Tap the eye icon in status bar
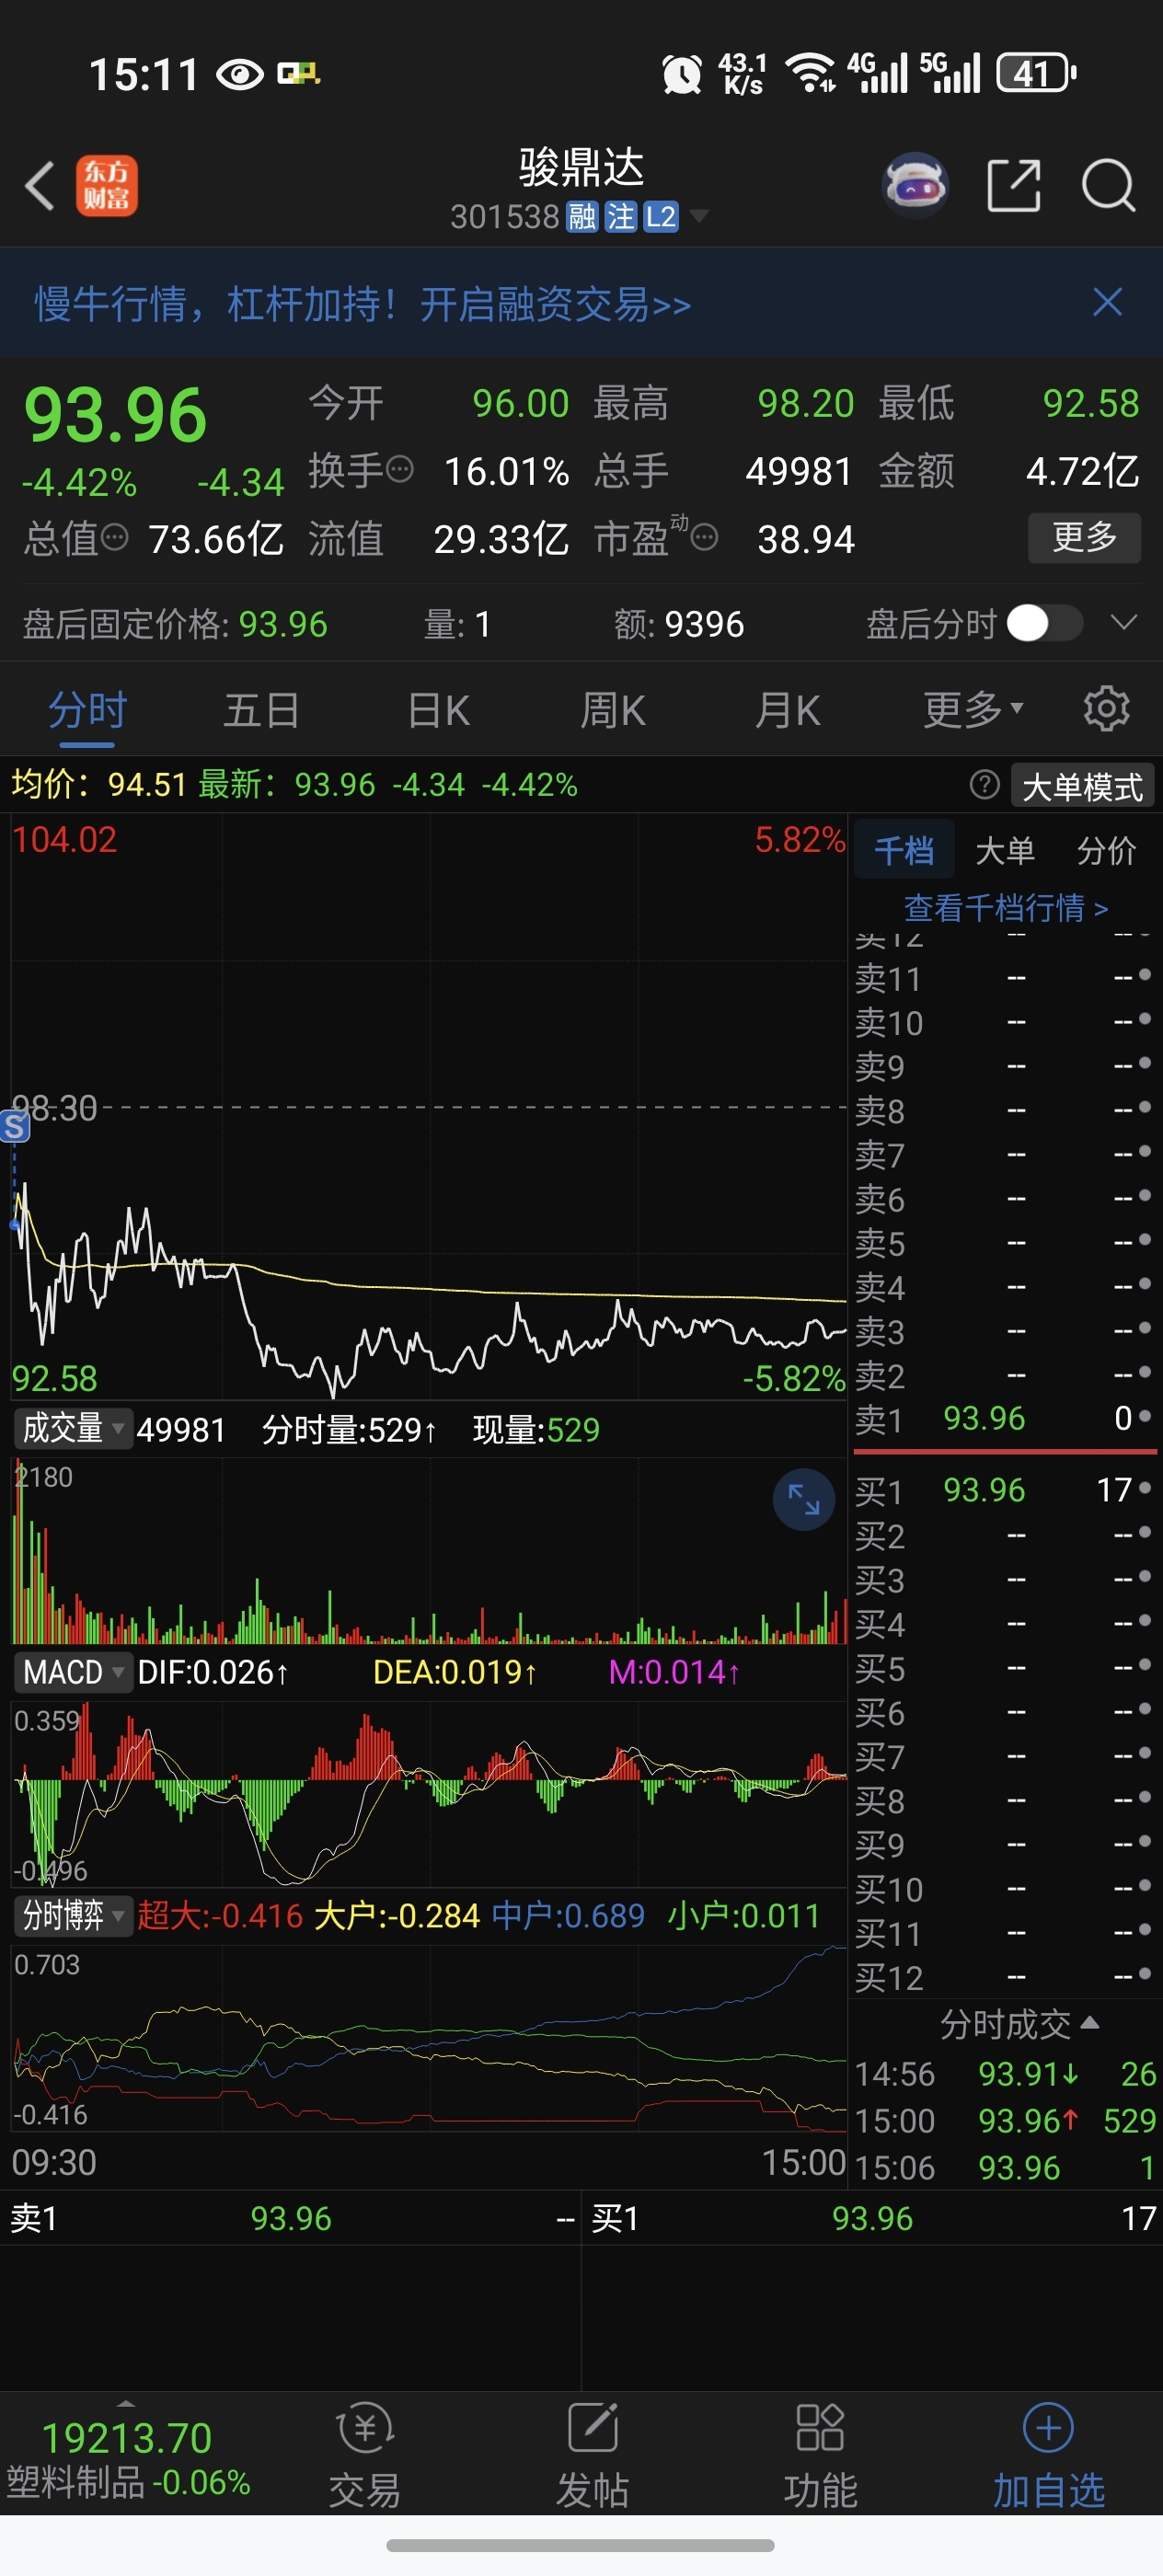Screen dimensions: 1163x2576 point(240,74)
